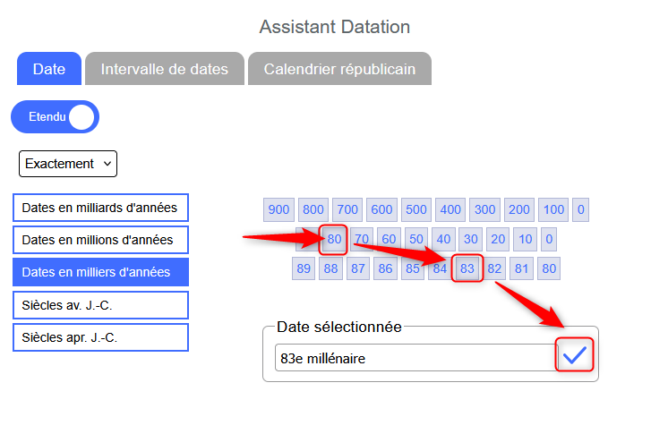This screenshot has height=434, width=668.
Task: Select Dates en milliers d'années
Action: (100, 271)
